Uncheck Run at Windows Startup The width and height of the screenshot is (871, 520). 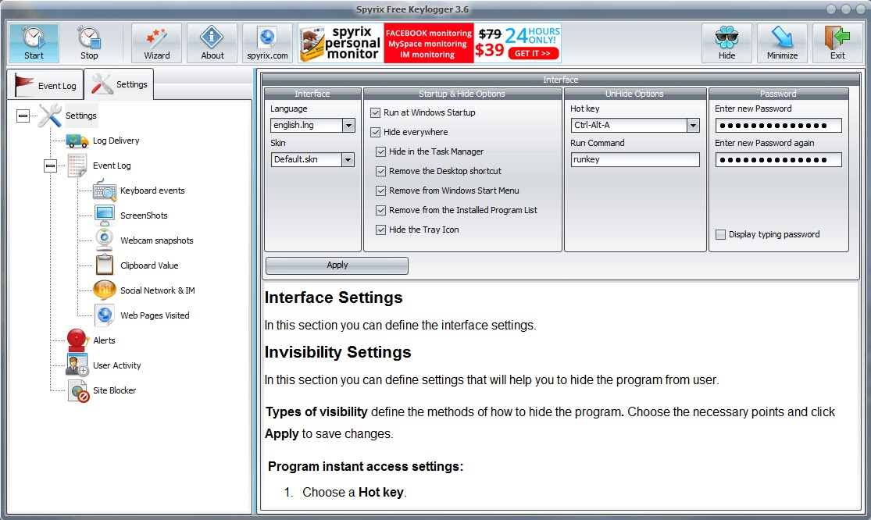(x=376, y=112)
